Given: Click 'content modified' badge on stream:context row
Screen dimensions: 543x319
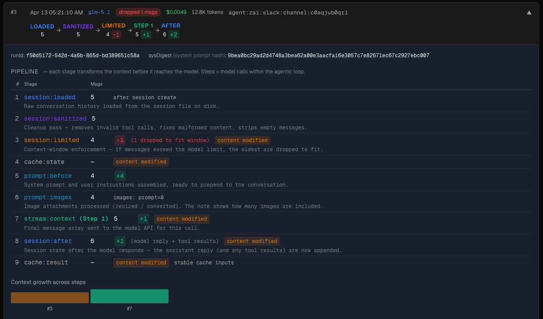Looking at the screenshot, I should tap(182, 219).
